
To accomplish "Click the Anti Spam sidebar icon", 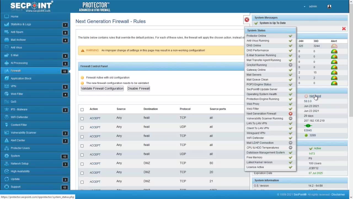I will click(x=7, y=32).
